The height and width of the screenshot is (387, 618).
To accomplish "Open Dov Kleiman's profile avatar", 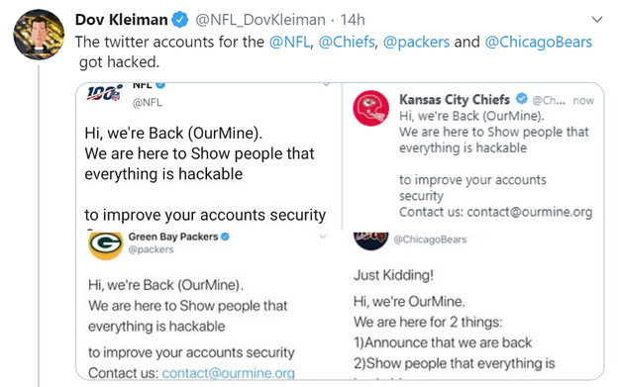I will click(x=39, y=35).
